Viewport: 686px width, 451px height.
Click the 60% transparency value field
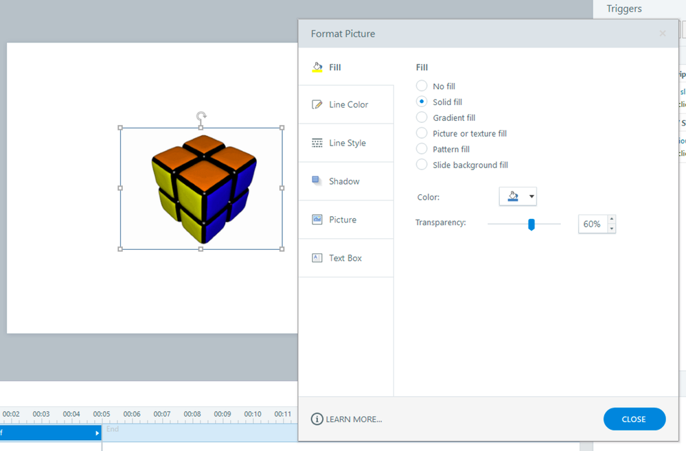click(593, 224)
